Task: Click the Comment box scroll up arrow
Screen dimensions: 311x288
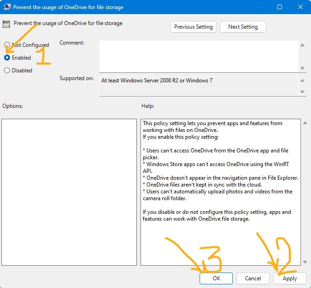Action: pyautogui.click(x=302, y=45)
